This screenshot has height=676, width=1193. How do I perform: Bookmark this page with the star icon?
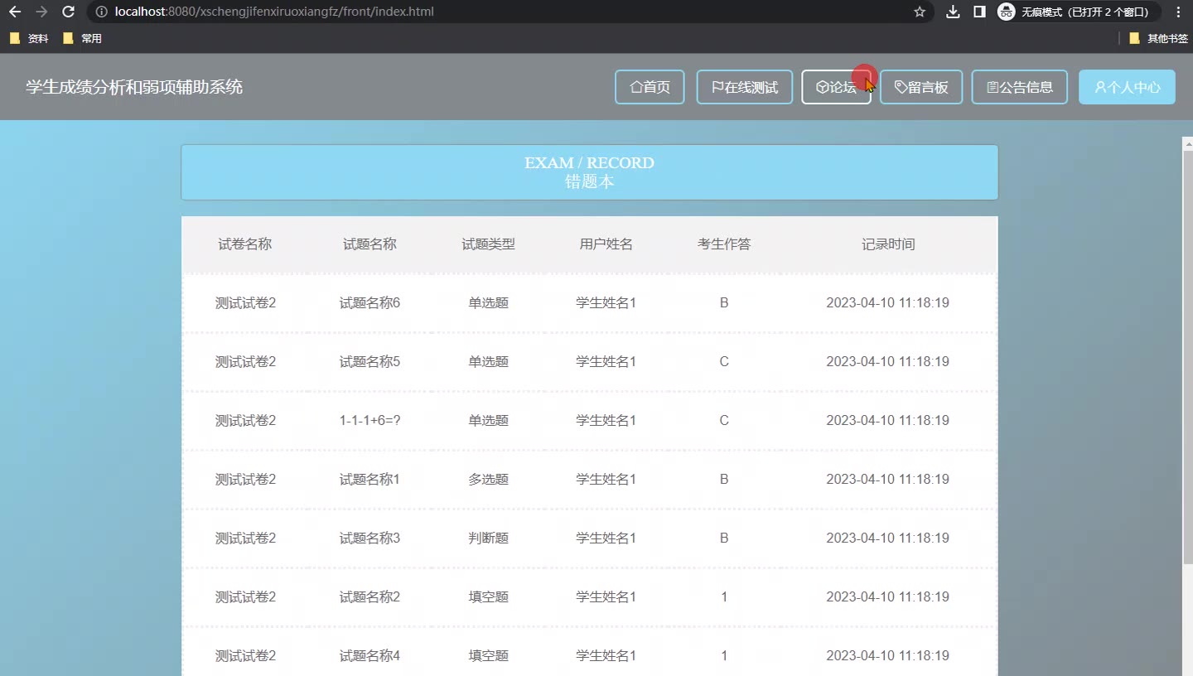point(920,12)
